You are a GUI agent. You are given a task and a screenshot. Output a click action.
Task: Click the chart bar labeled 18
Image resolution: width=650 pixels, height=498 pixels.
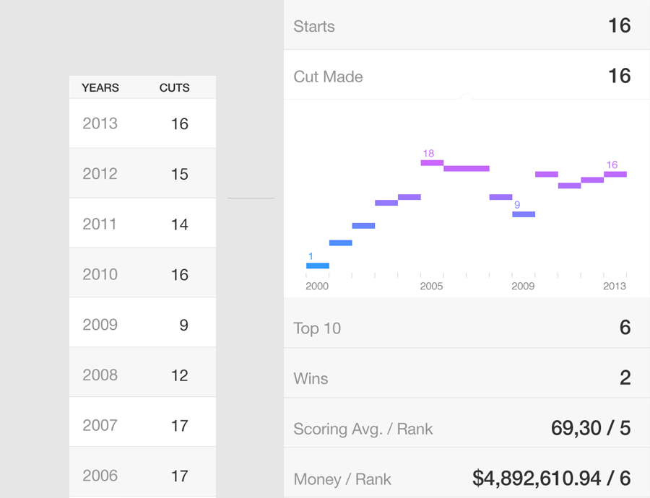click(432, 163)
